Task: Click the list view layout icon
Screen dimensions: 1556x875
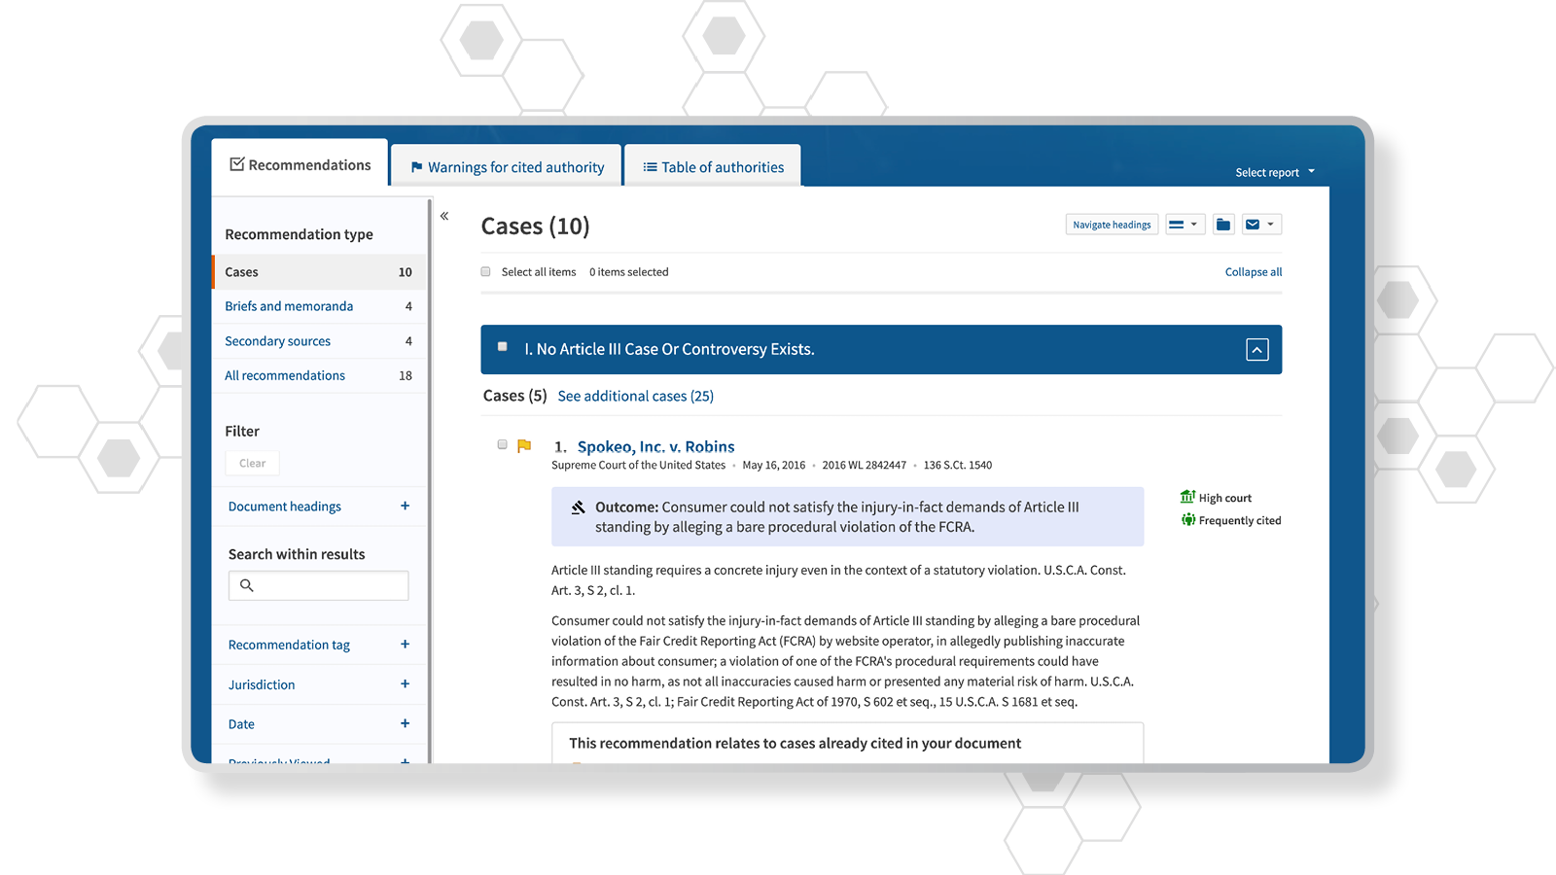Action: coord(1177,225)
